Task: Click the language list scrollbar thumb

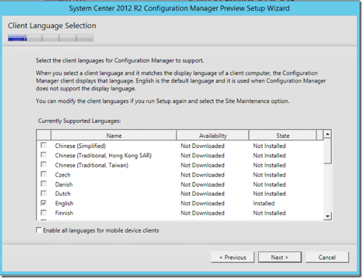Action: click(x=328, y=152)
